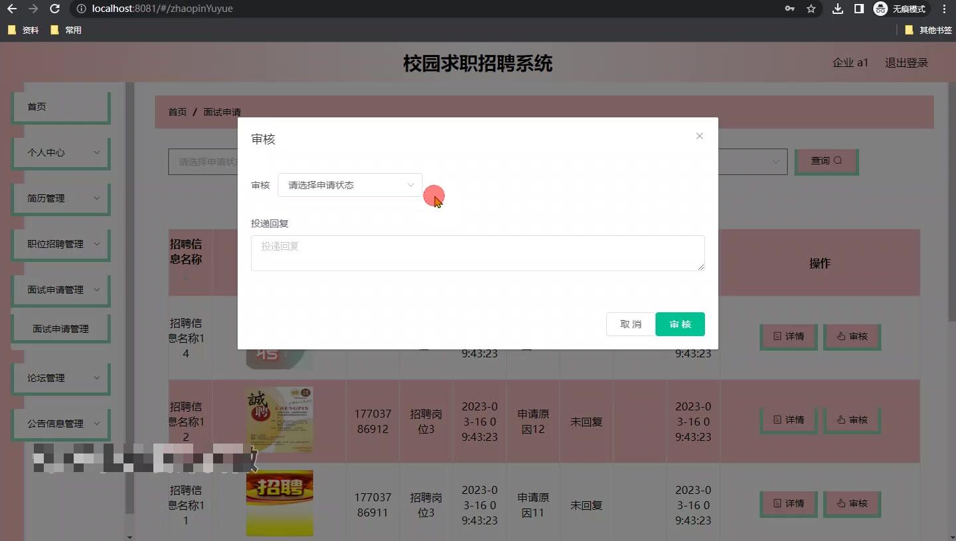
Task: Click the 无痕模式 incognito badge icon
Action: [x=880, y=9]
